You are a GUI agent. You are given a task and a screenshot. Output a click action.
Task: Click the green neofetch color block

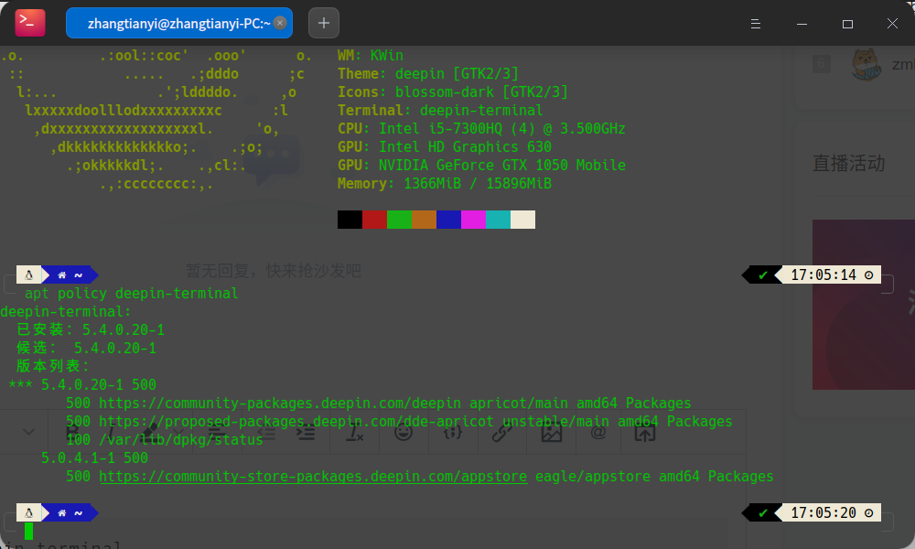coord(399,220)
